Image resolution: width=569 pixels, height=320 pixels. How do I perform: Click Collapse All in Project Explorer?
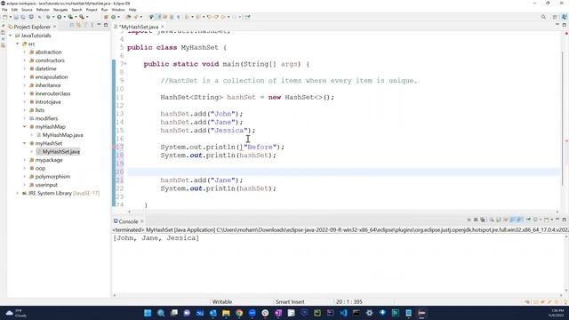(x=71, y=26)
